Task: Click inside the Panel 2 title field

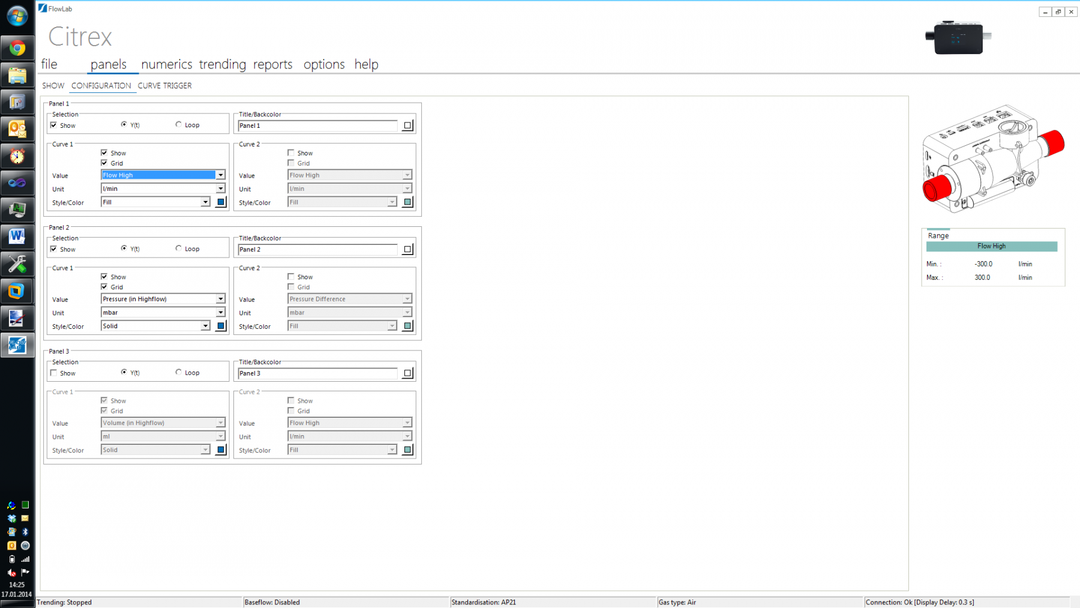Action: click(x=317, y=249)
